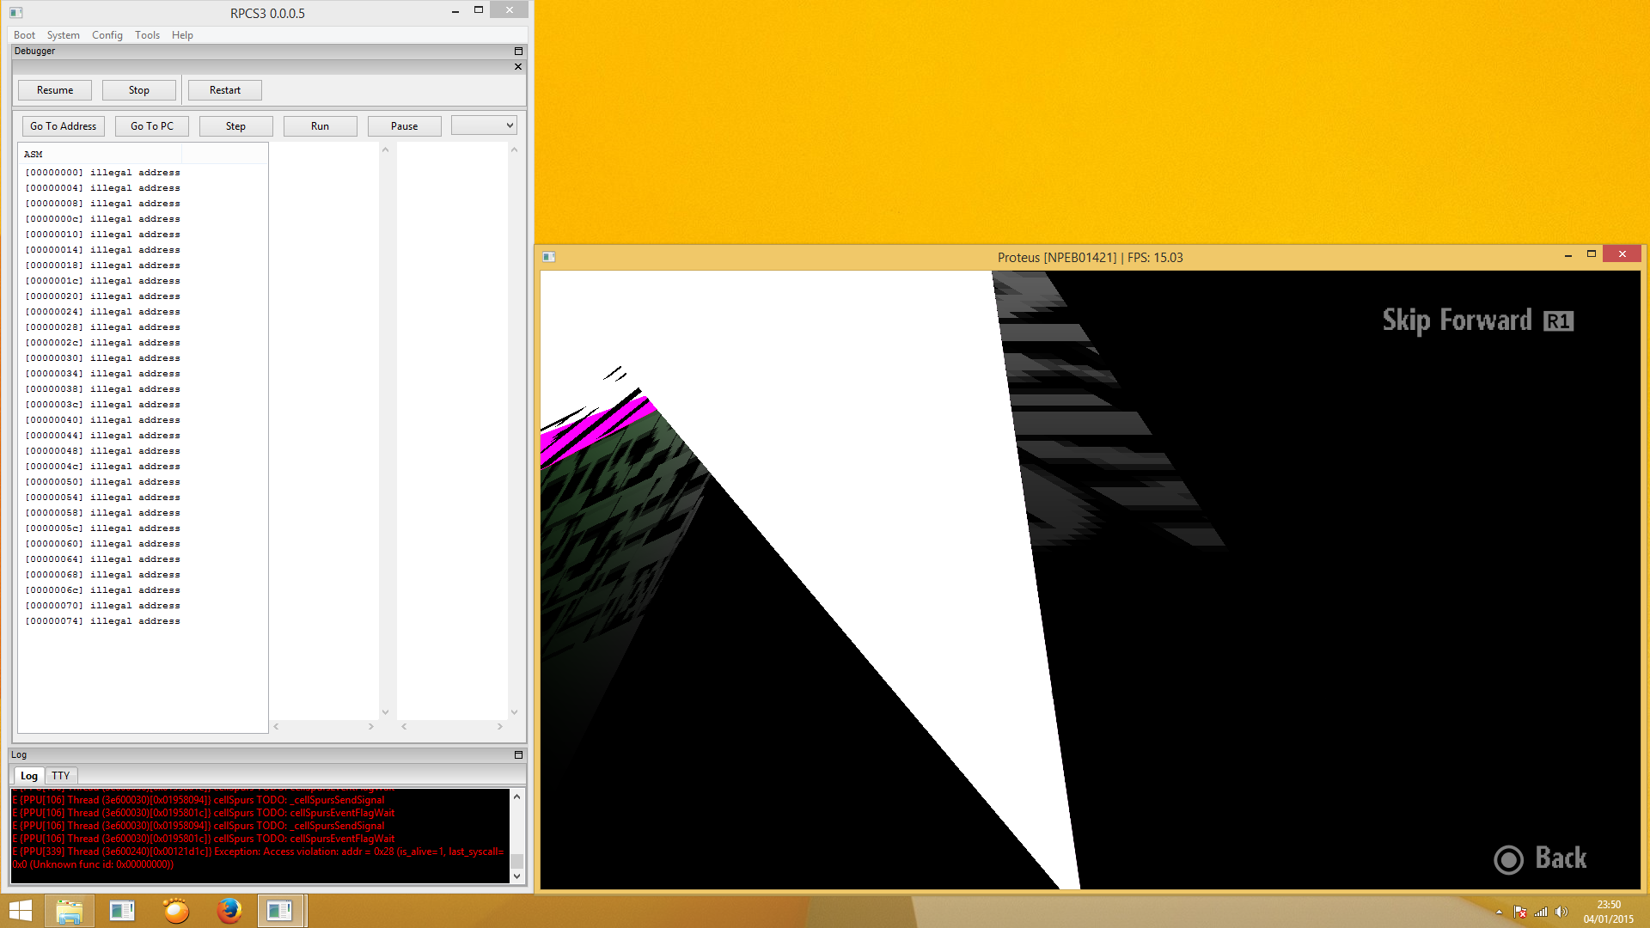Click the Pause button
The height and width of the screenshot is (928, 1650).
click(x=404, y=126)
